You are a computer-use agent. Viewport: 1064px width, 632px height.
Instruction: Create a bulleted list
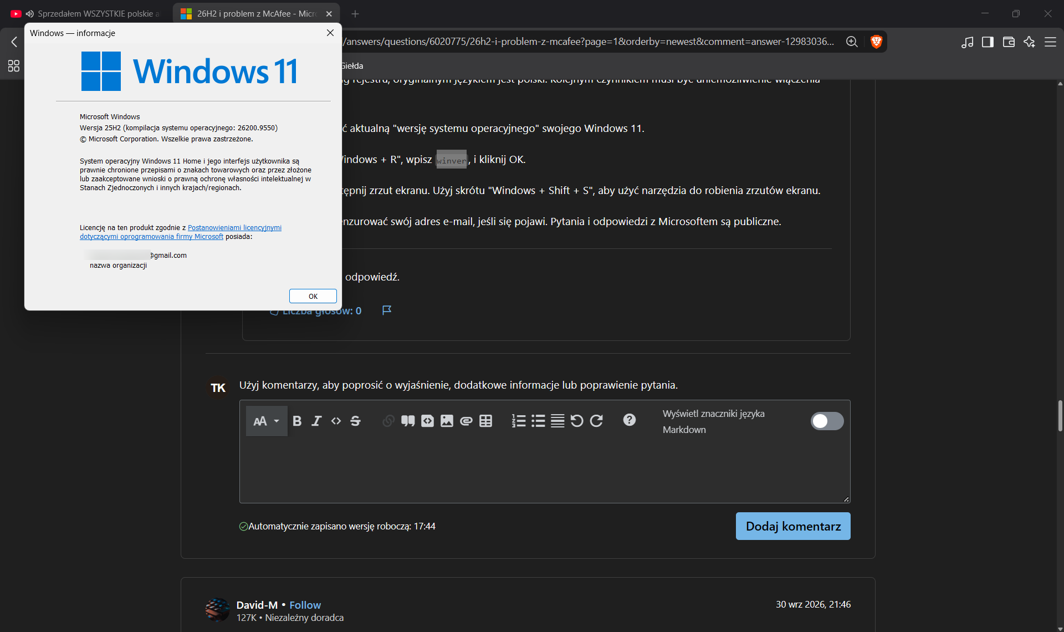[538, 421]
